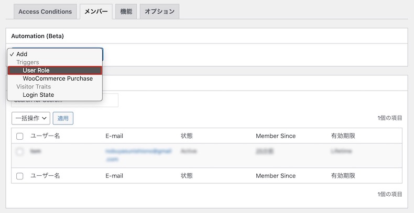Click the header E-mail column label
This screenshot has width=414, height=213.
click(114, 136)
